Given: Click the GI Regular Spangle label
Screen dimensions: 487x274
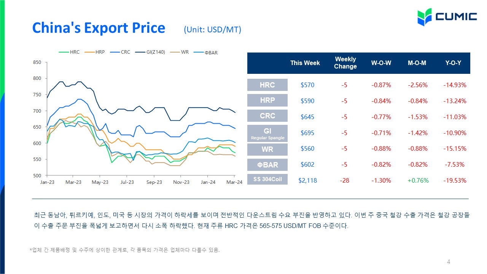Looking at the screenshot, I should click(267, 133).
